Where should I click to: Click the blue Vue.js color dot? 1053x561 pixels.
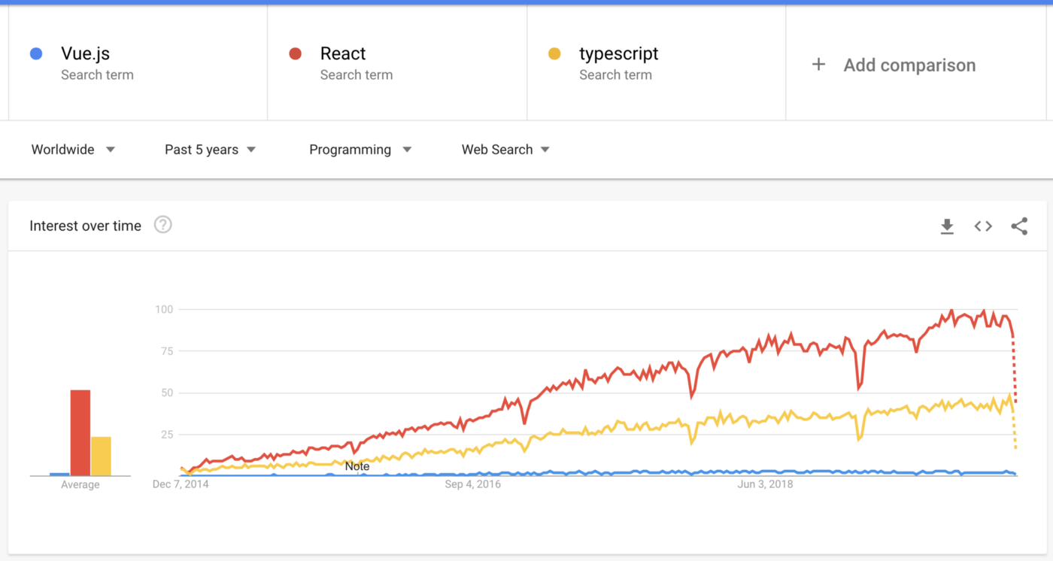click(36, 53)
